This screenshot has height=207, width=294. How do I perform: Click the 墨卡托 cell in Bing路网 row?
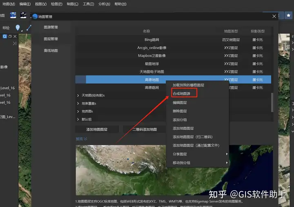click(258, 40)
